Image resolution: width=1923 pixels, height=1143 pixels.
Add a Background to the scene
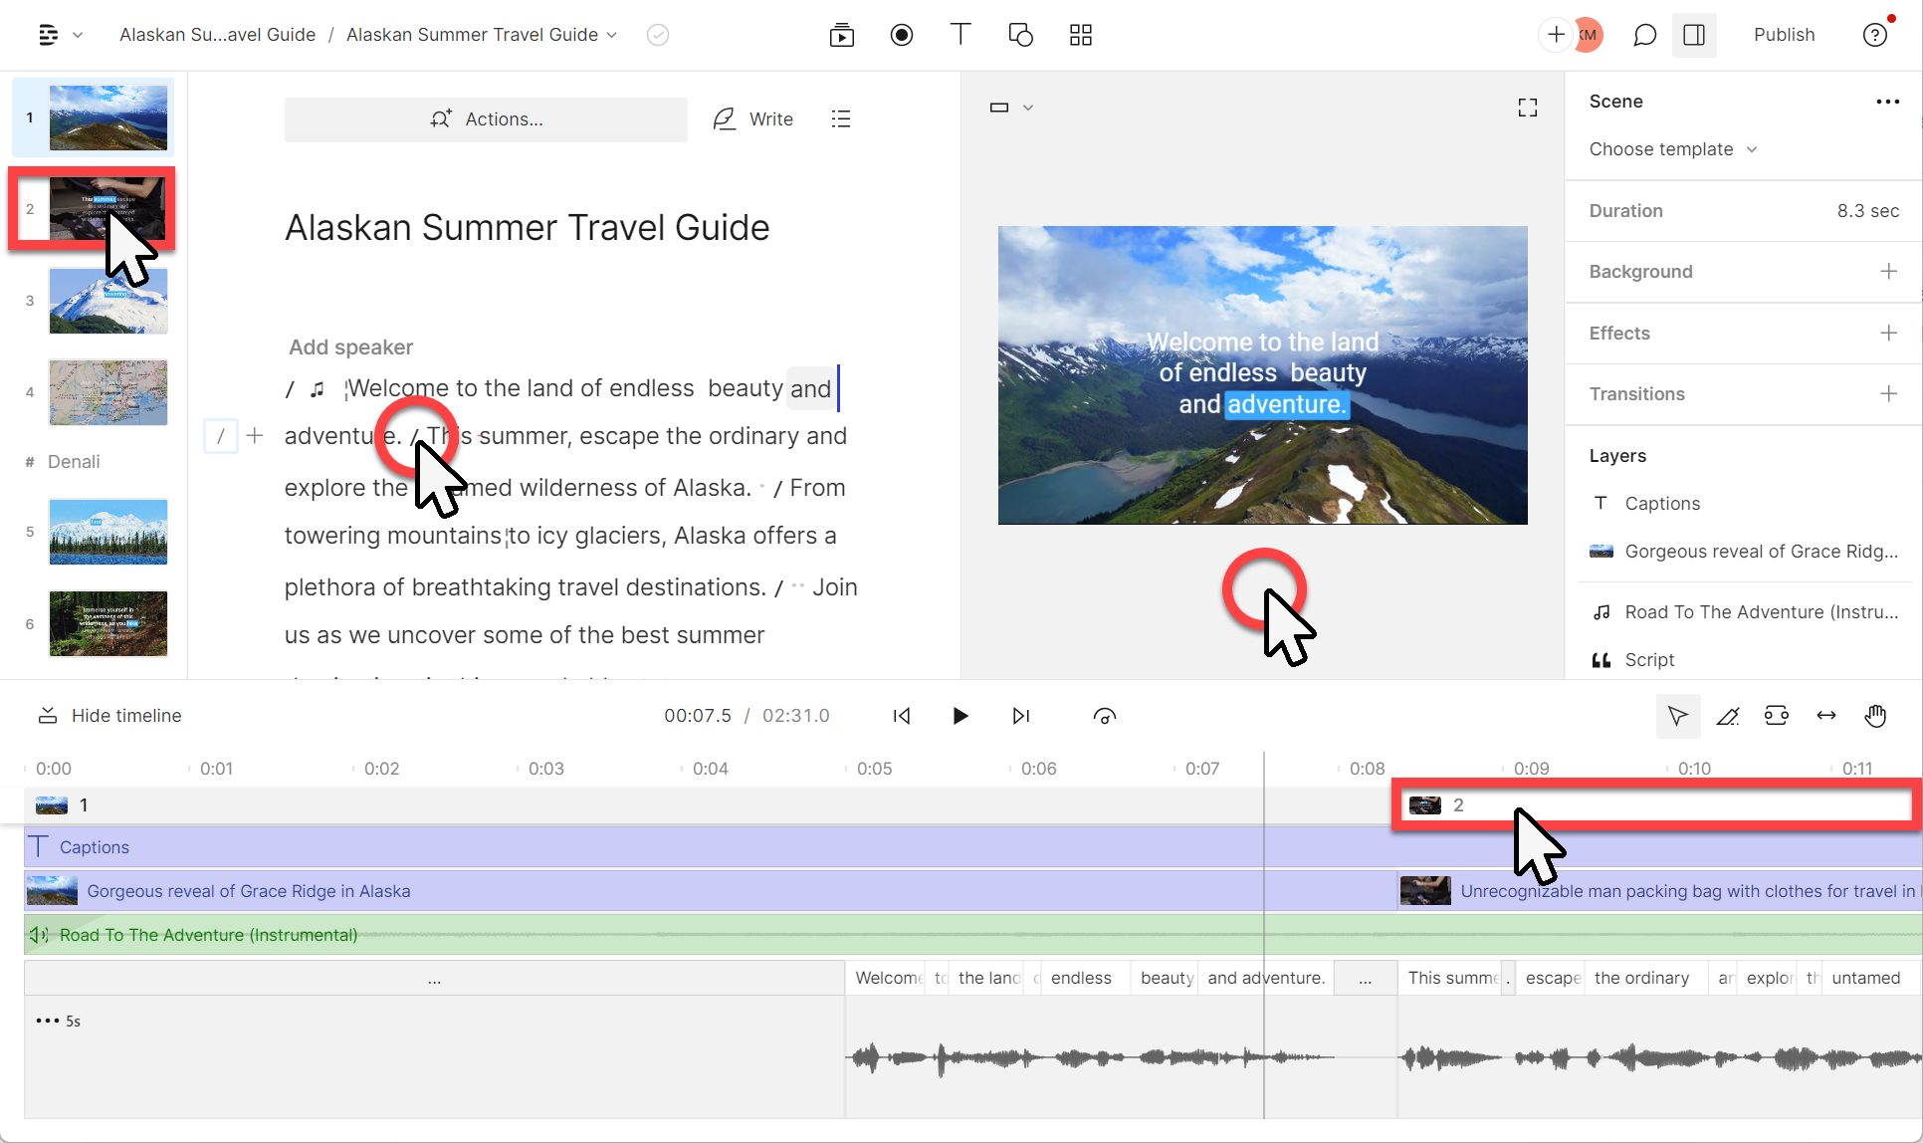coord(1888,271)
